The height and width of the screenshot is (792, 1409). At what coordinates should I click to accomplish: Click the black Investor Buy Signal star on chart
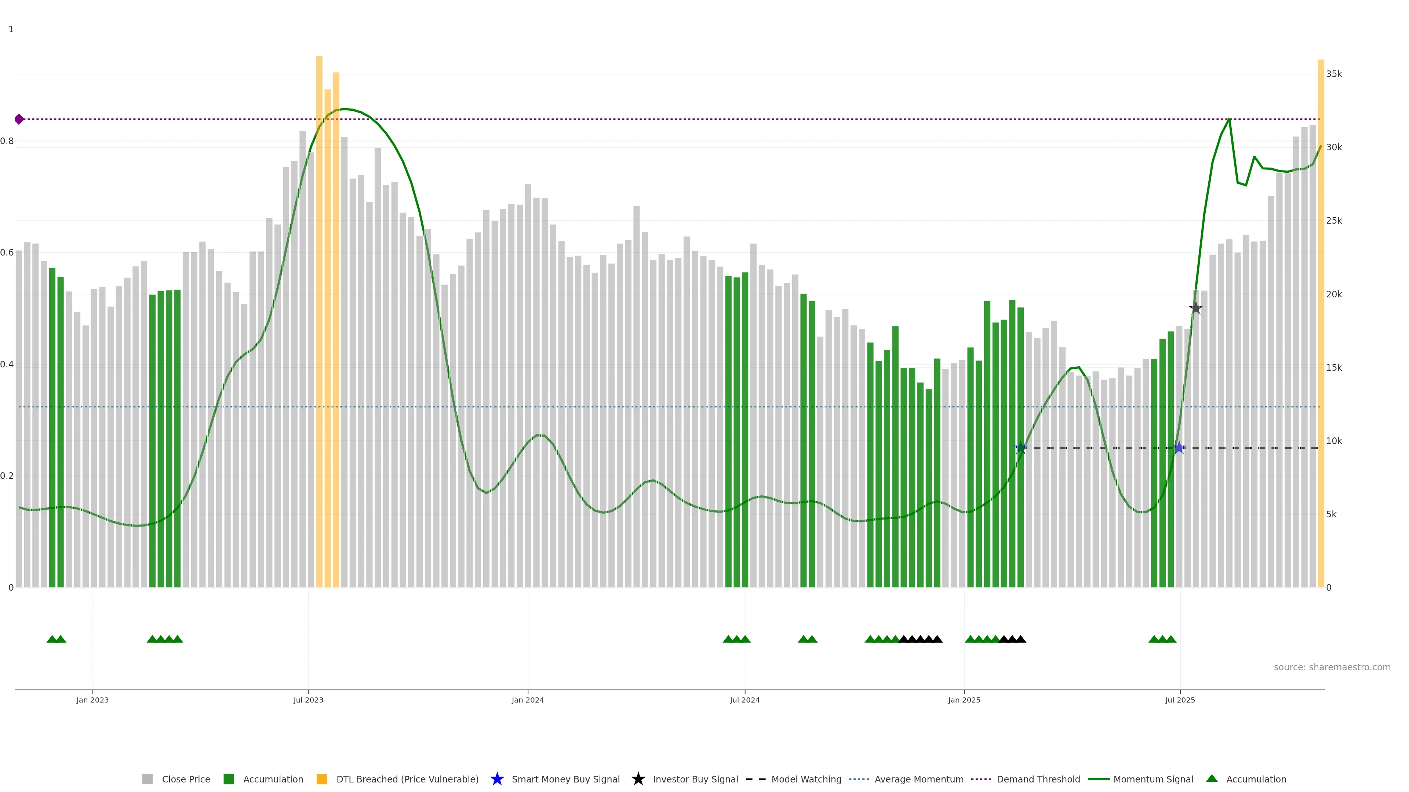click(x=1196, y=308)
